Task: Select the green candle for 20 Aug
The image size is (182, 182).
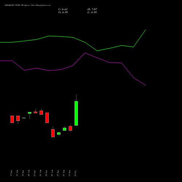Action: (29, 113)
